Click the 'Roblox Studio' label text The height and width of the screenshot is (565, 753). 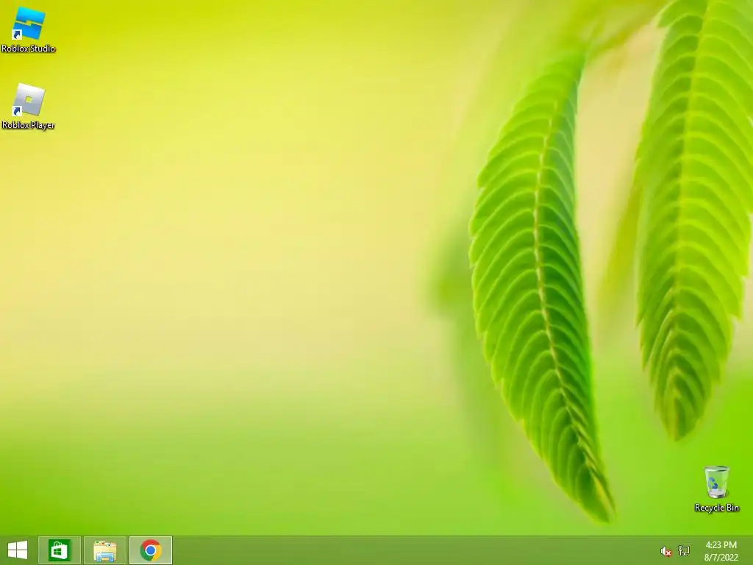click(29, 49)
